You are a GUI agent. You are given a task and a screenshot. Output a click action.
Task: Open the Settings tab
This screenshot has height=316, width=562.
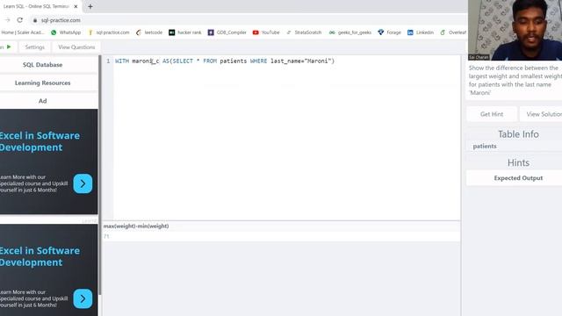(x=35, y=47)
